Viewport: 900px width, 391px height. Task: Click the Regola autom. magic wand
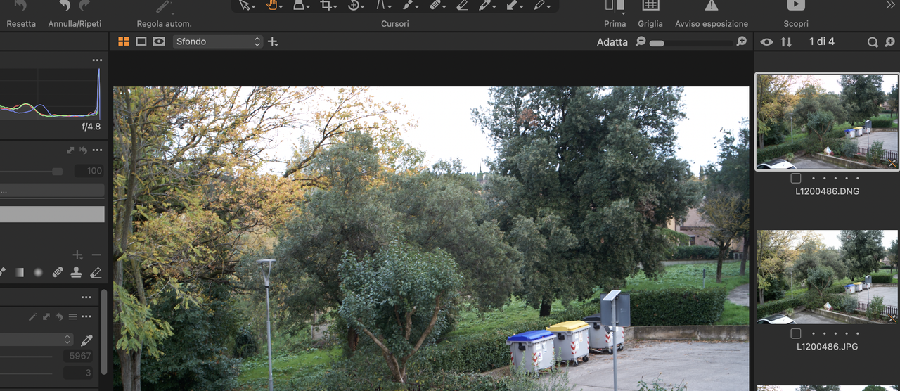coord(164,6)
